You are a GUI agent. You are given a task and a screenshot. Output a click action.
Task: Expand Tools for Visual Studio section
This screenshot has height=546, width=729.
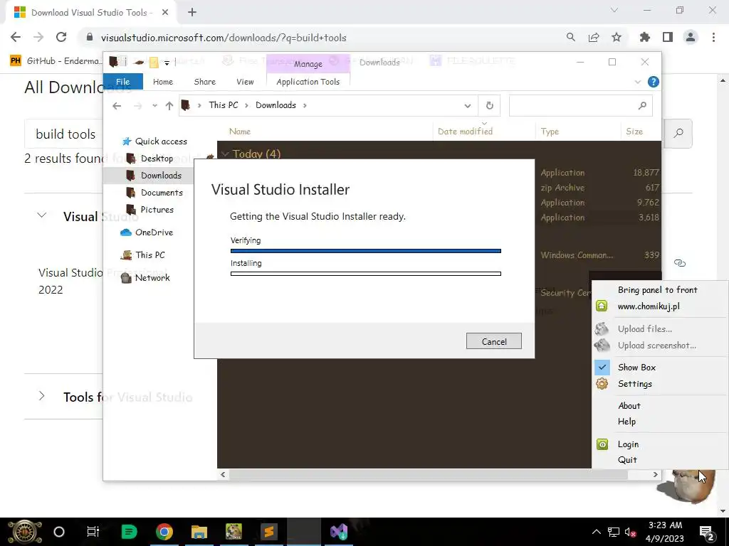pyautogui.click(x=42, y=396)
